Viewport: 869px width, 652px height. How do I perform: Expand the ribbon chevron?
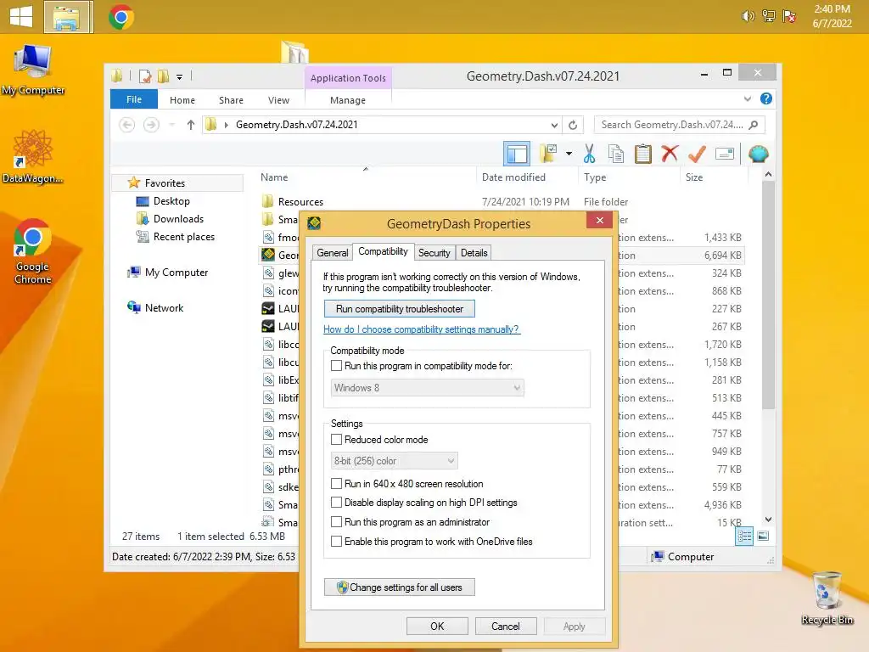[748, 98]
